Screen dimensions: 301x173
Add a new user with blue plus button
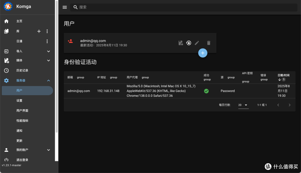(x=203, y=53)
